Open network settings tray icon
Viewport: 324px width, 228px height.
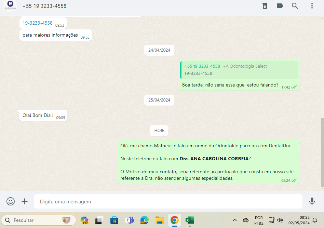point(271,220)
